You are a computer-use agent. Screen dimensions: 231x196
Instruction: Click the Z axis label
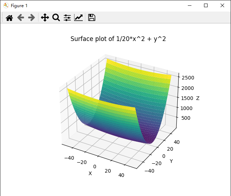coord(198,98)
